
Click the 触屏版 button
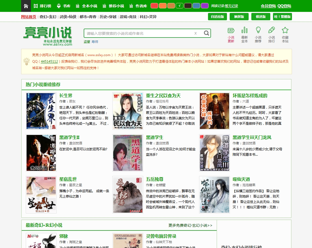[239, 17]
